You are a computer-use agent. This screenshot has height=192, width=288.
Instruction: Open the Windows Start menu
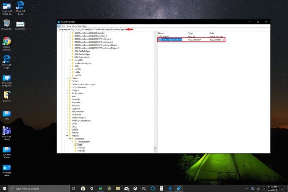point(4,188)
